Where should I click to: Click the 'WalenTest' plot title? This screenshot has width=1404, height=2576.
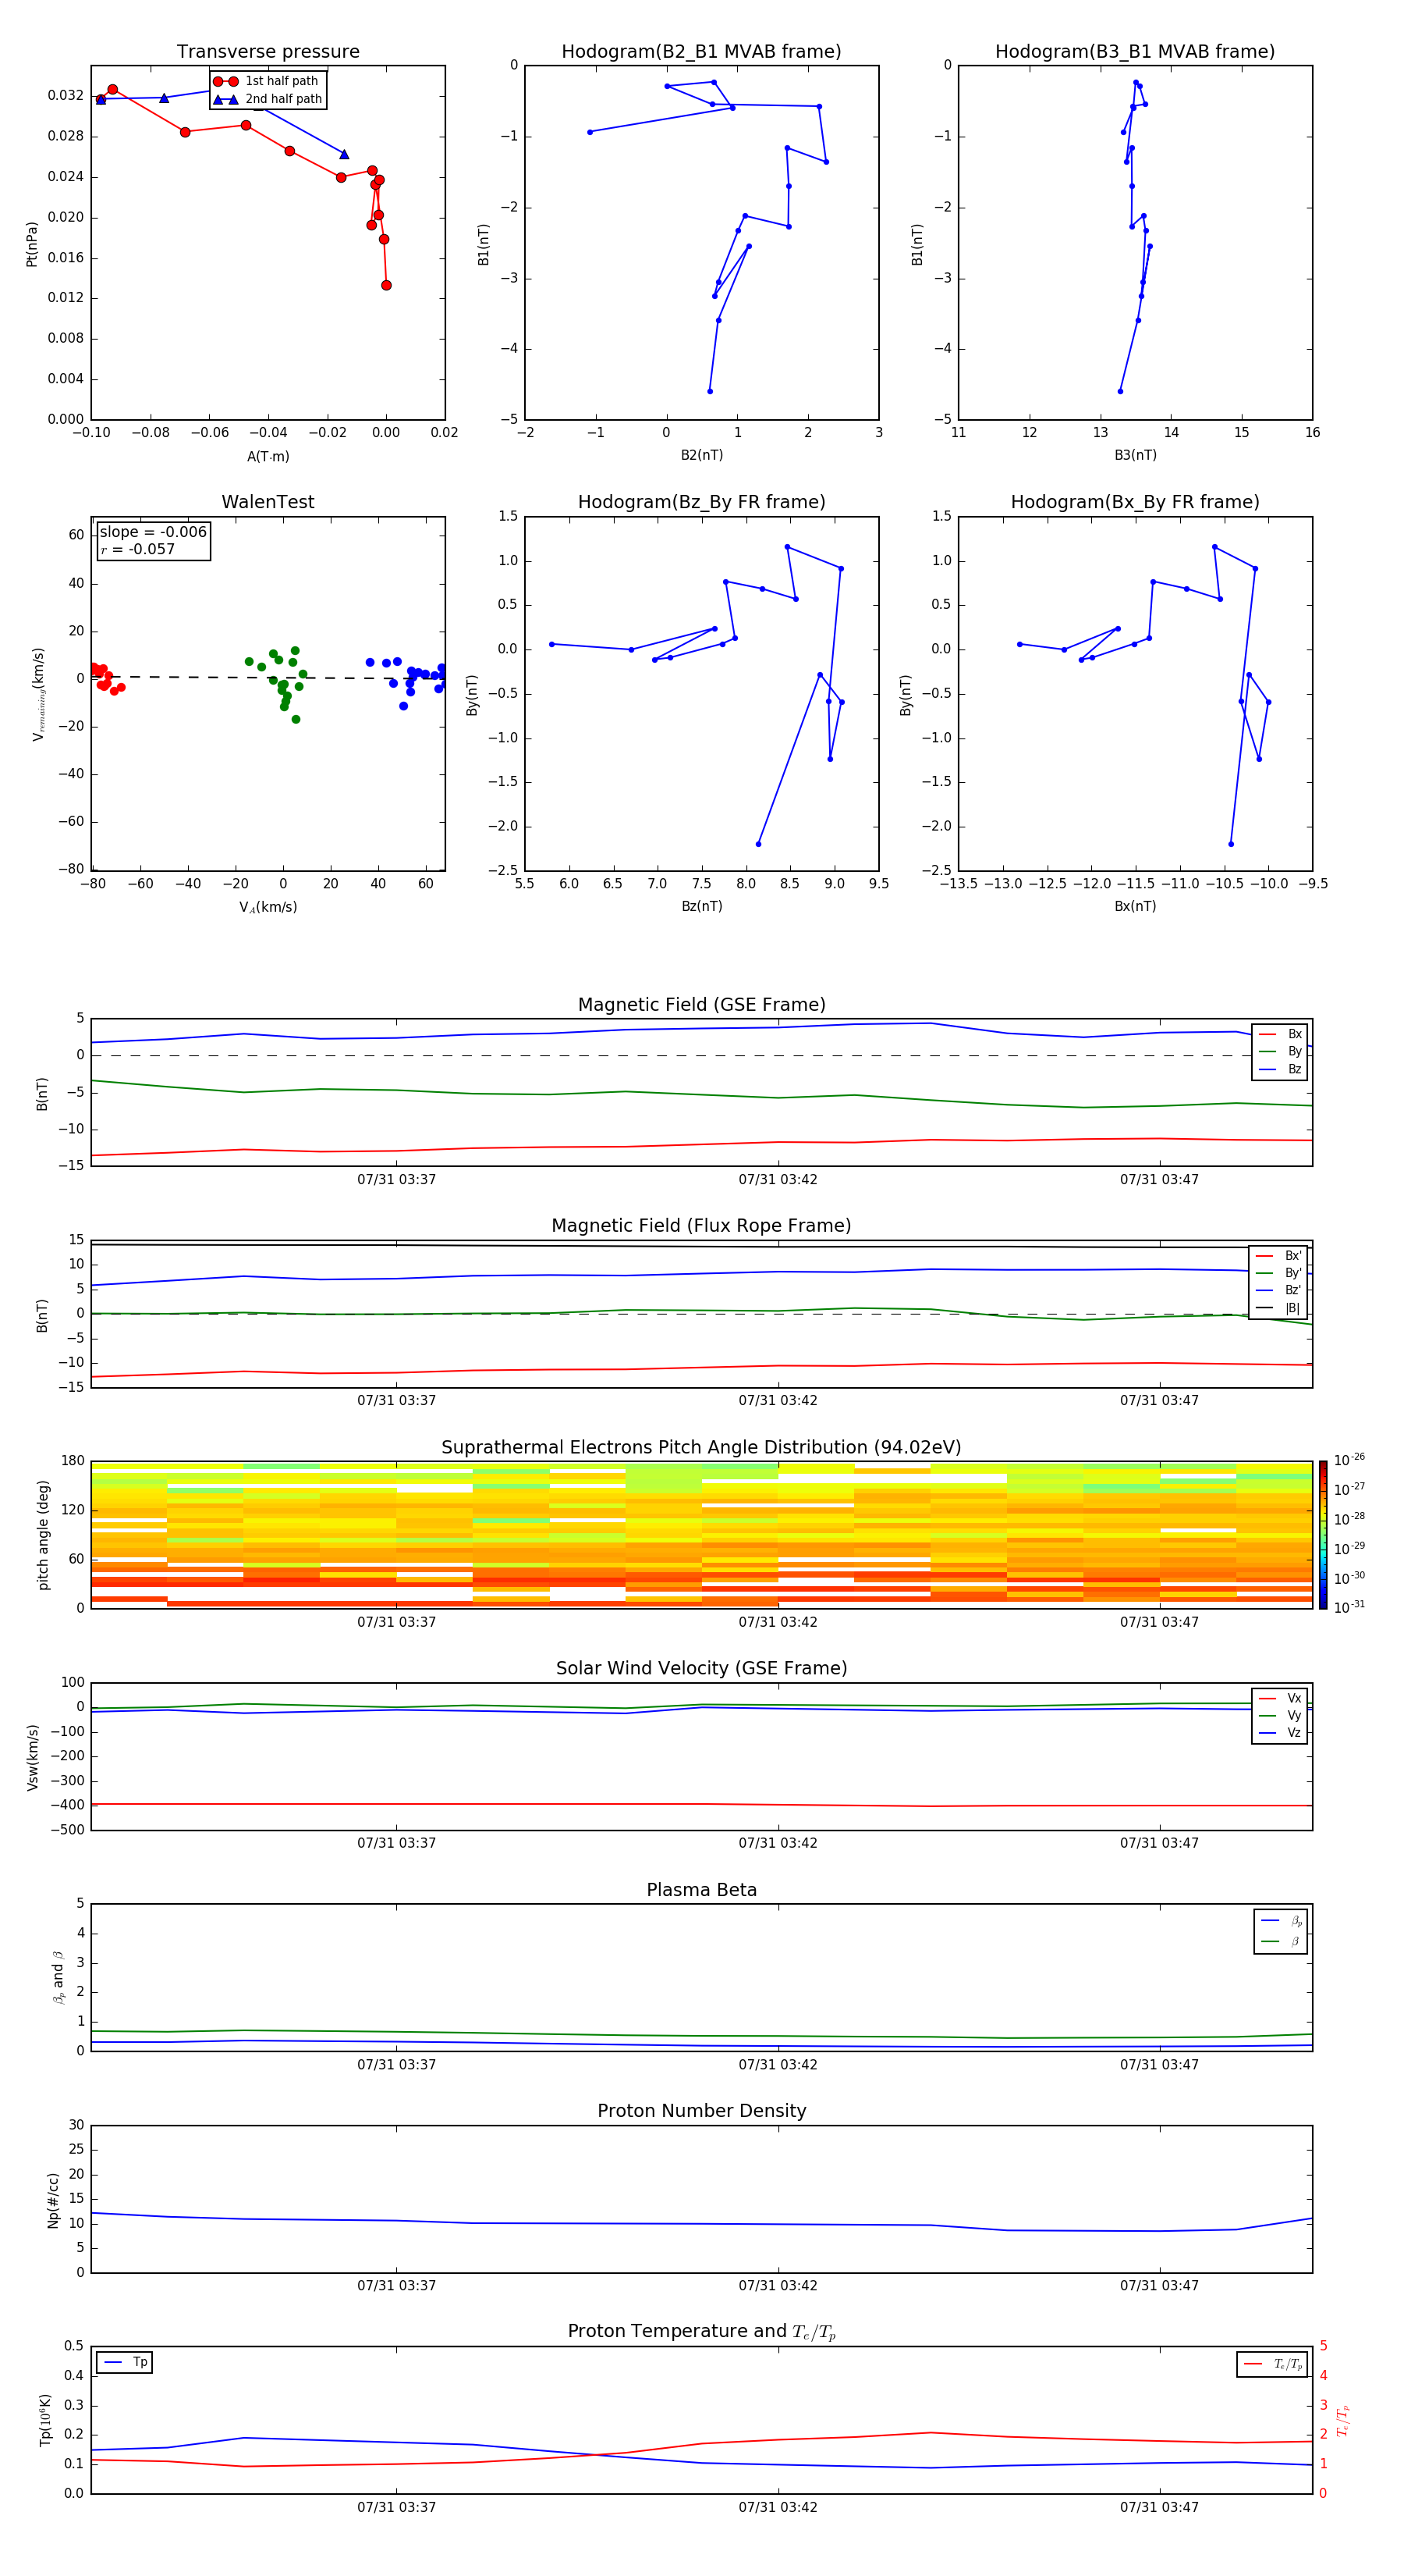click(268, 501)
